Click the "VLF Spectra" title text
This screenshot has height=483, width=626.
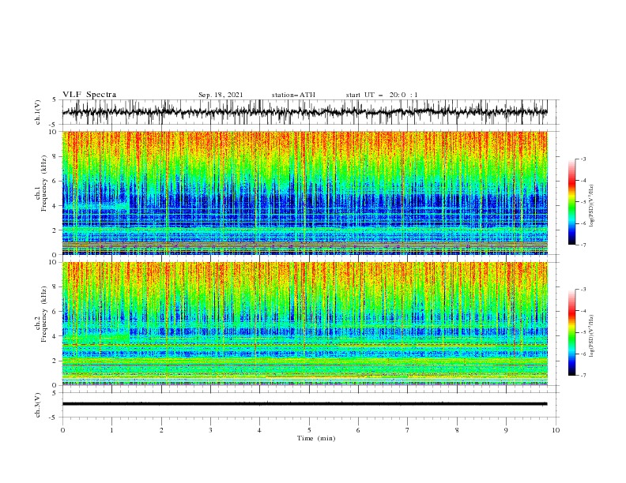89,95
